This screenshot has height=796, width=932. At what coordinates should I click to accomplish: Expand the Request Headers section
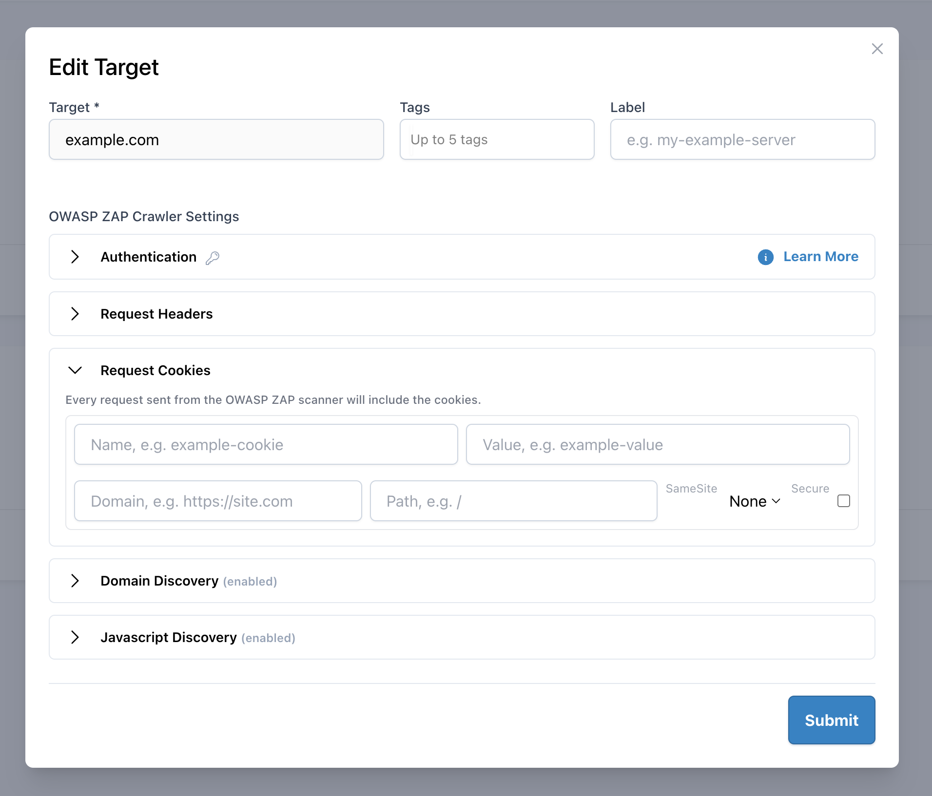click(75, 314)
